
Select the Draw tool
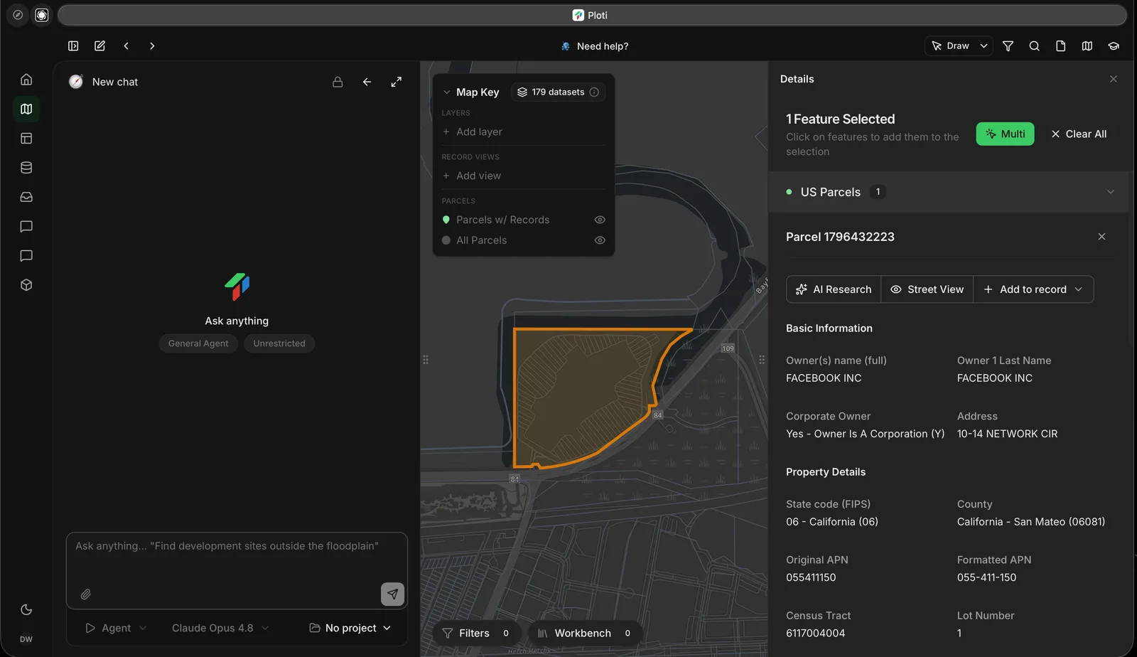coord(950,46)
